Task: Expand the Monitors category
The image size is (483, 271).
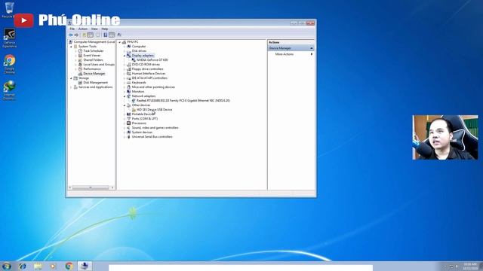Action: coord(125,92)
